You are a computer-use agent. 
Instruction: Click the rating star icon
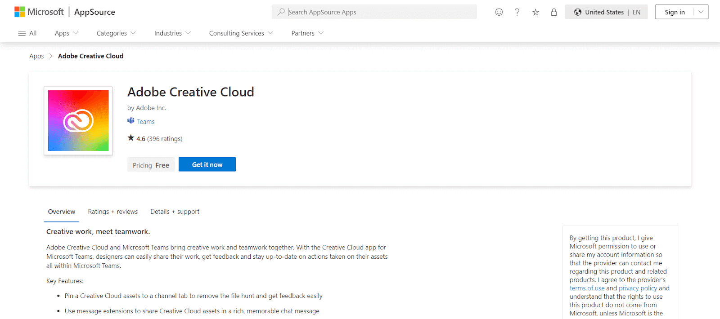click(x=131, y=138)
